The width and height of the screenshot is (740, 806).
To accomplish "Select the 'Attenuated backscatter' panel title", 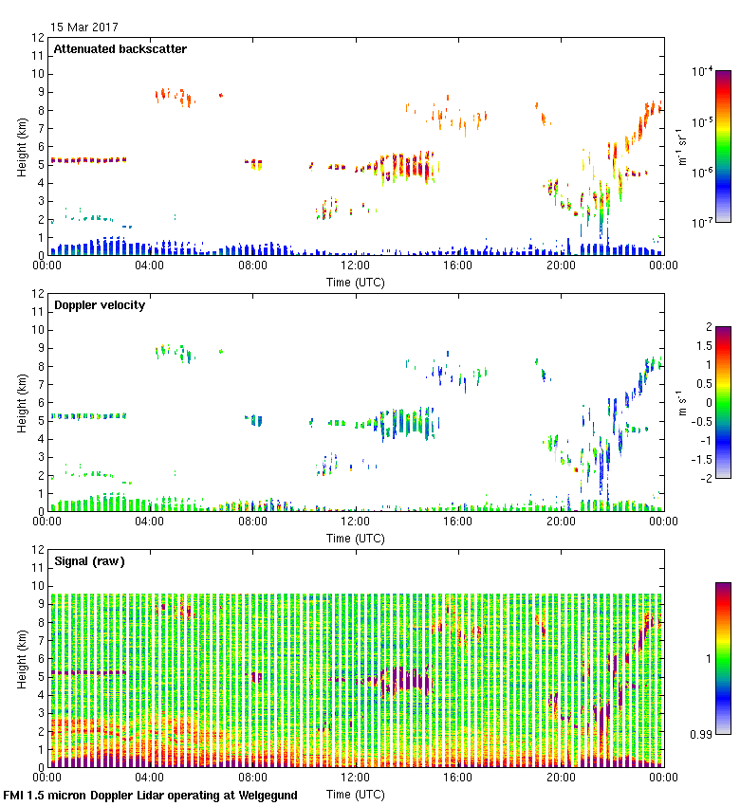I will pos(120,49).
